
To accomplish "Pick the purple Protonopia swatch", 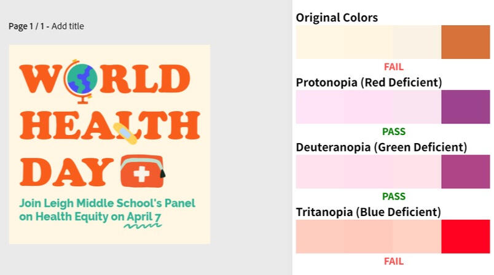I will point(465,107).
